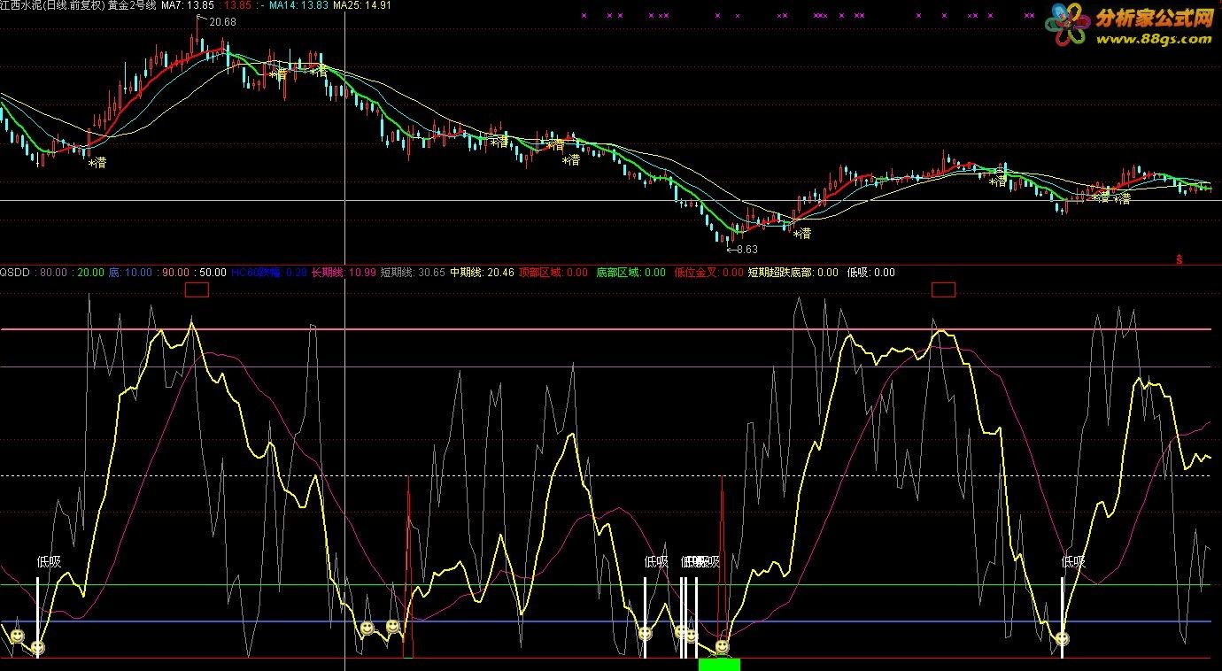Image resolution: width=1222 pixels, height=671 pixels.
Task: Click the red rectangle above the right indicator peak
Action: (944, 289)
